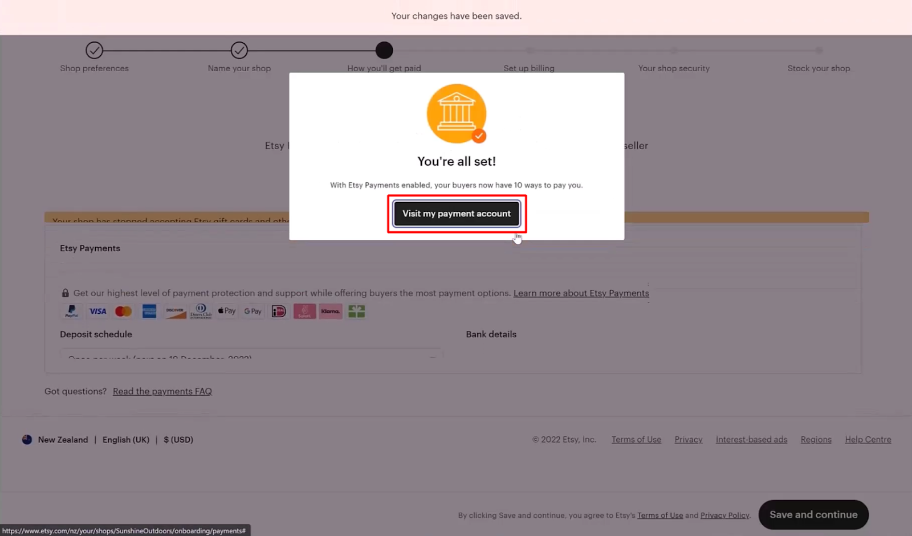912x536 pixels.
Task: Select the Discover card icon
Action: click(175, 312)
